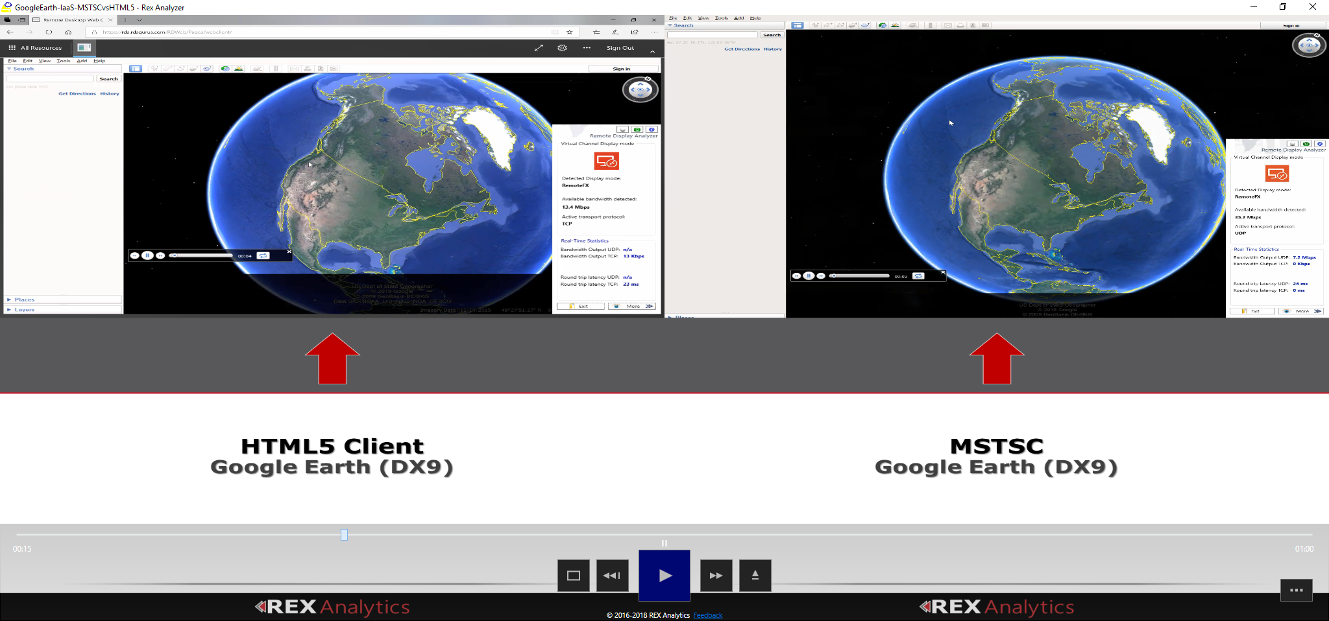Open All Resources in the web client
Image resolution: width=1329 pixels, height=621 pixels.
pos(35,48)
